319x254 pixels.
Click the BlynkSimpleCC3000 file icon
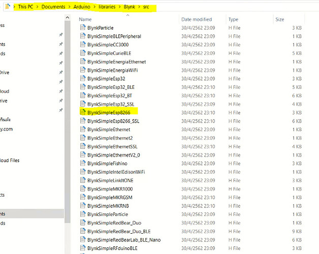click(x=83, y=44)
